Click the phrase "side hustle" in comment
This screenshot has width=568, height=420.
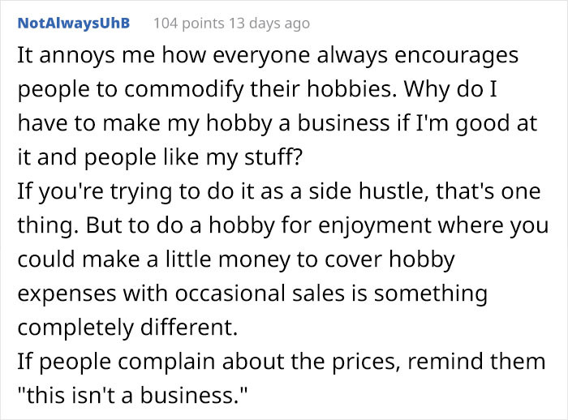point(366,191)
